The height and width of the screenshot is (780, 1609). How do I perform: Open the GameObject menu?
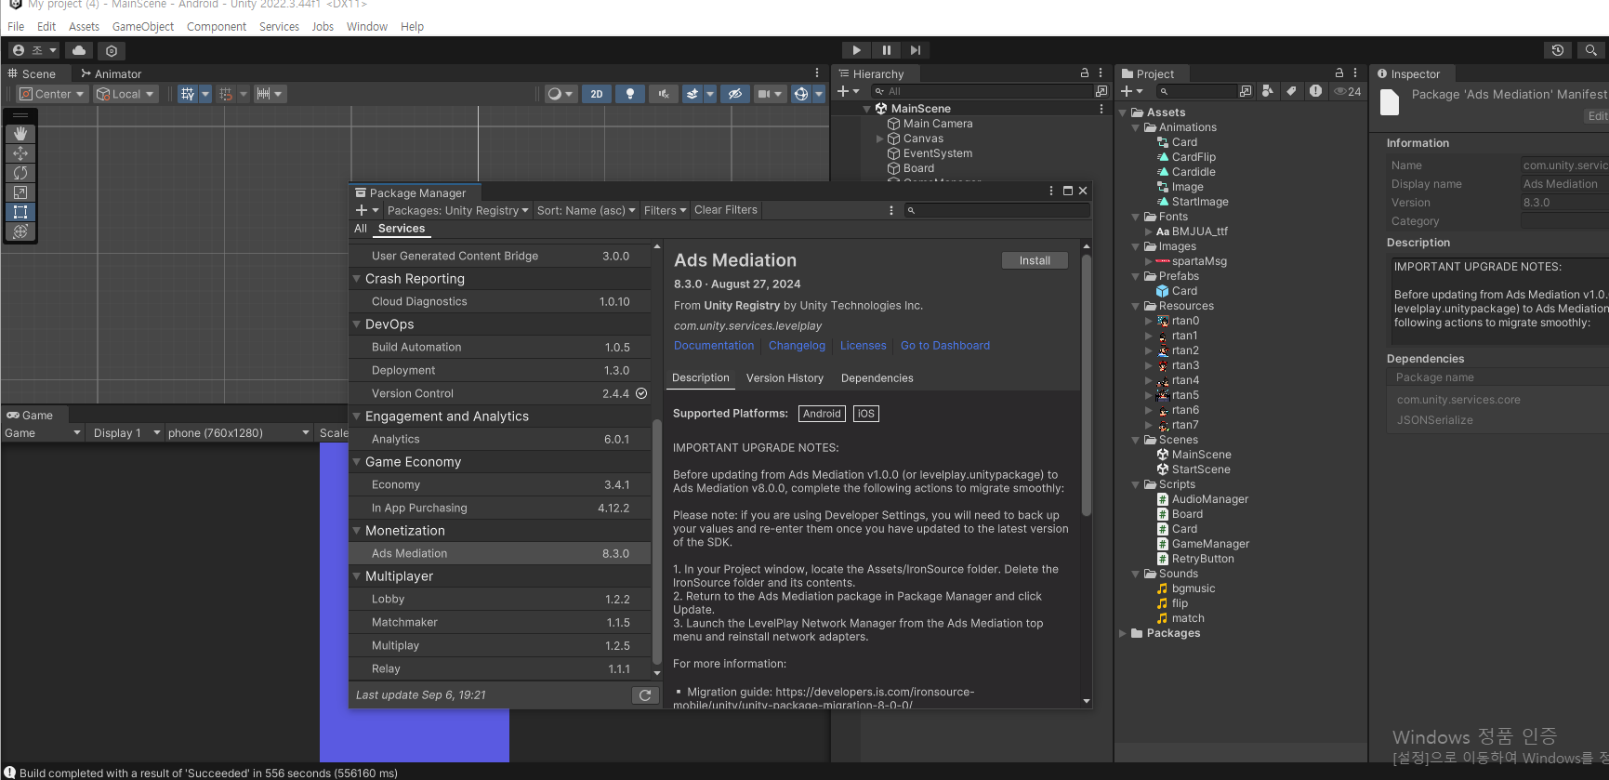coord(143,26)
